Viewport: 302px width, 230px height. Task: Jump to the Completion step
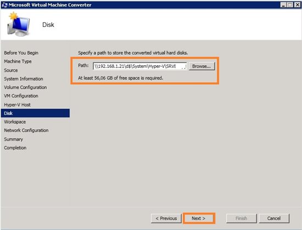click(15, 148)
